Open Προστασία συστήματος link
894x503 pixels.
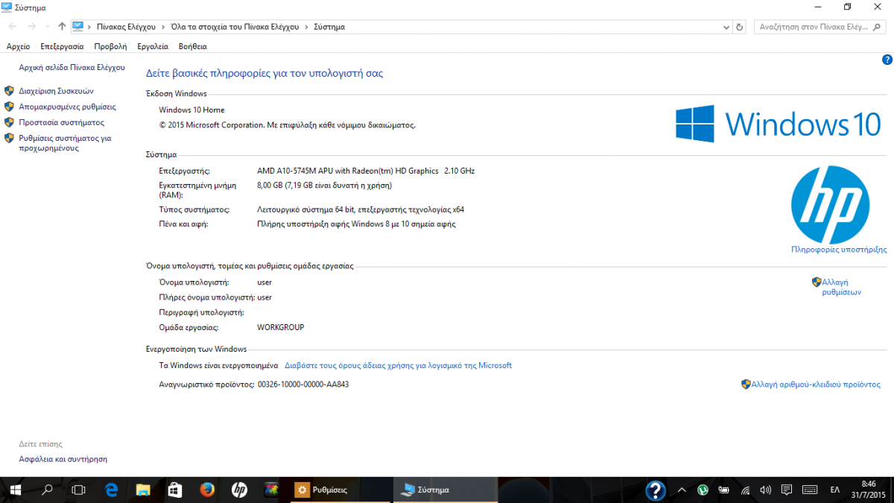tap(61, 122)
